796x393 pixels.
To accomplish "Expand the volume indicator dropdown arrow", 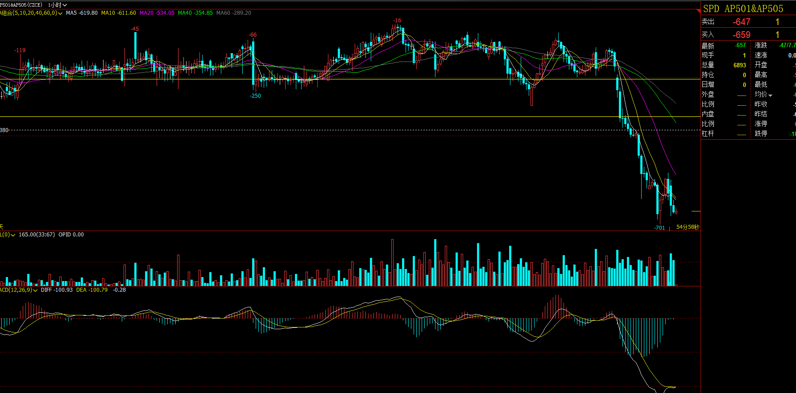I will coord(12,235).
